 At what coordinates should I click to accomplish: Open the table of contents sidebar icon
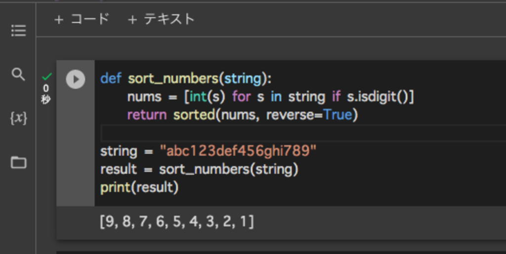[18, 31]
